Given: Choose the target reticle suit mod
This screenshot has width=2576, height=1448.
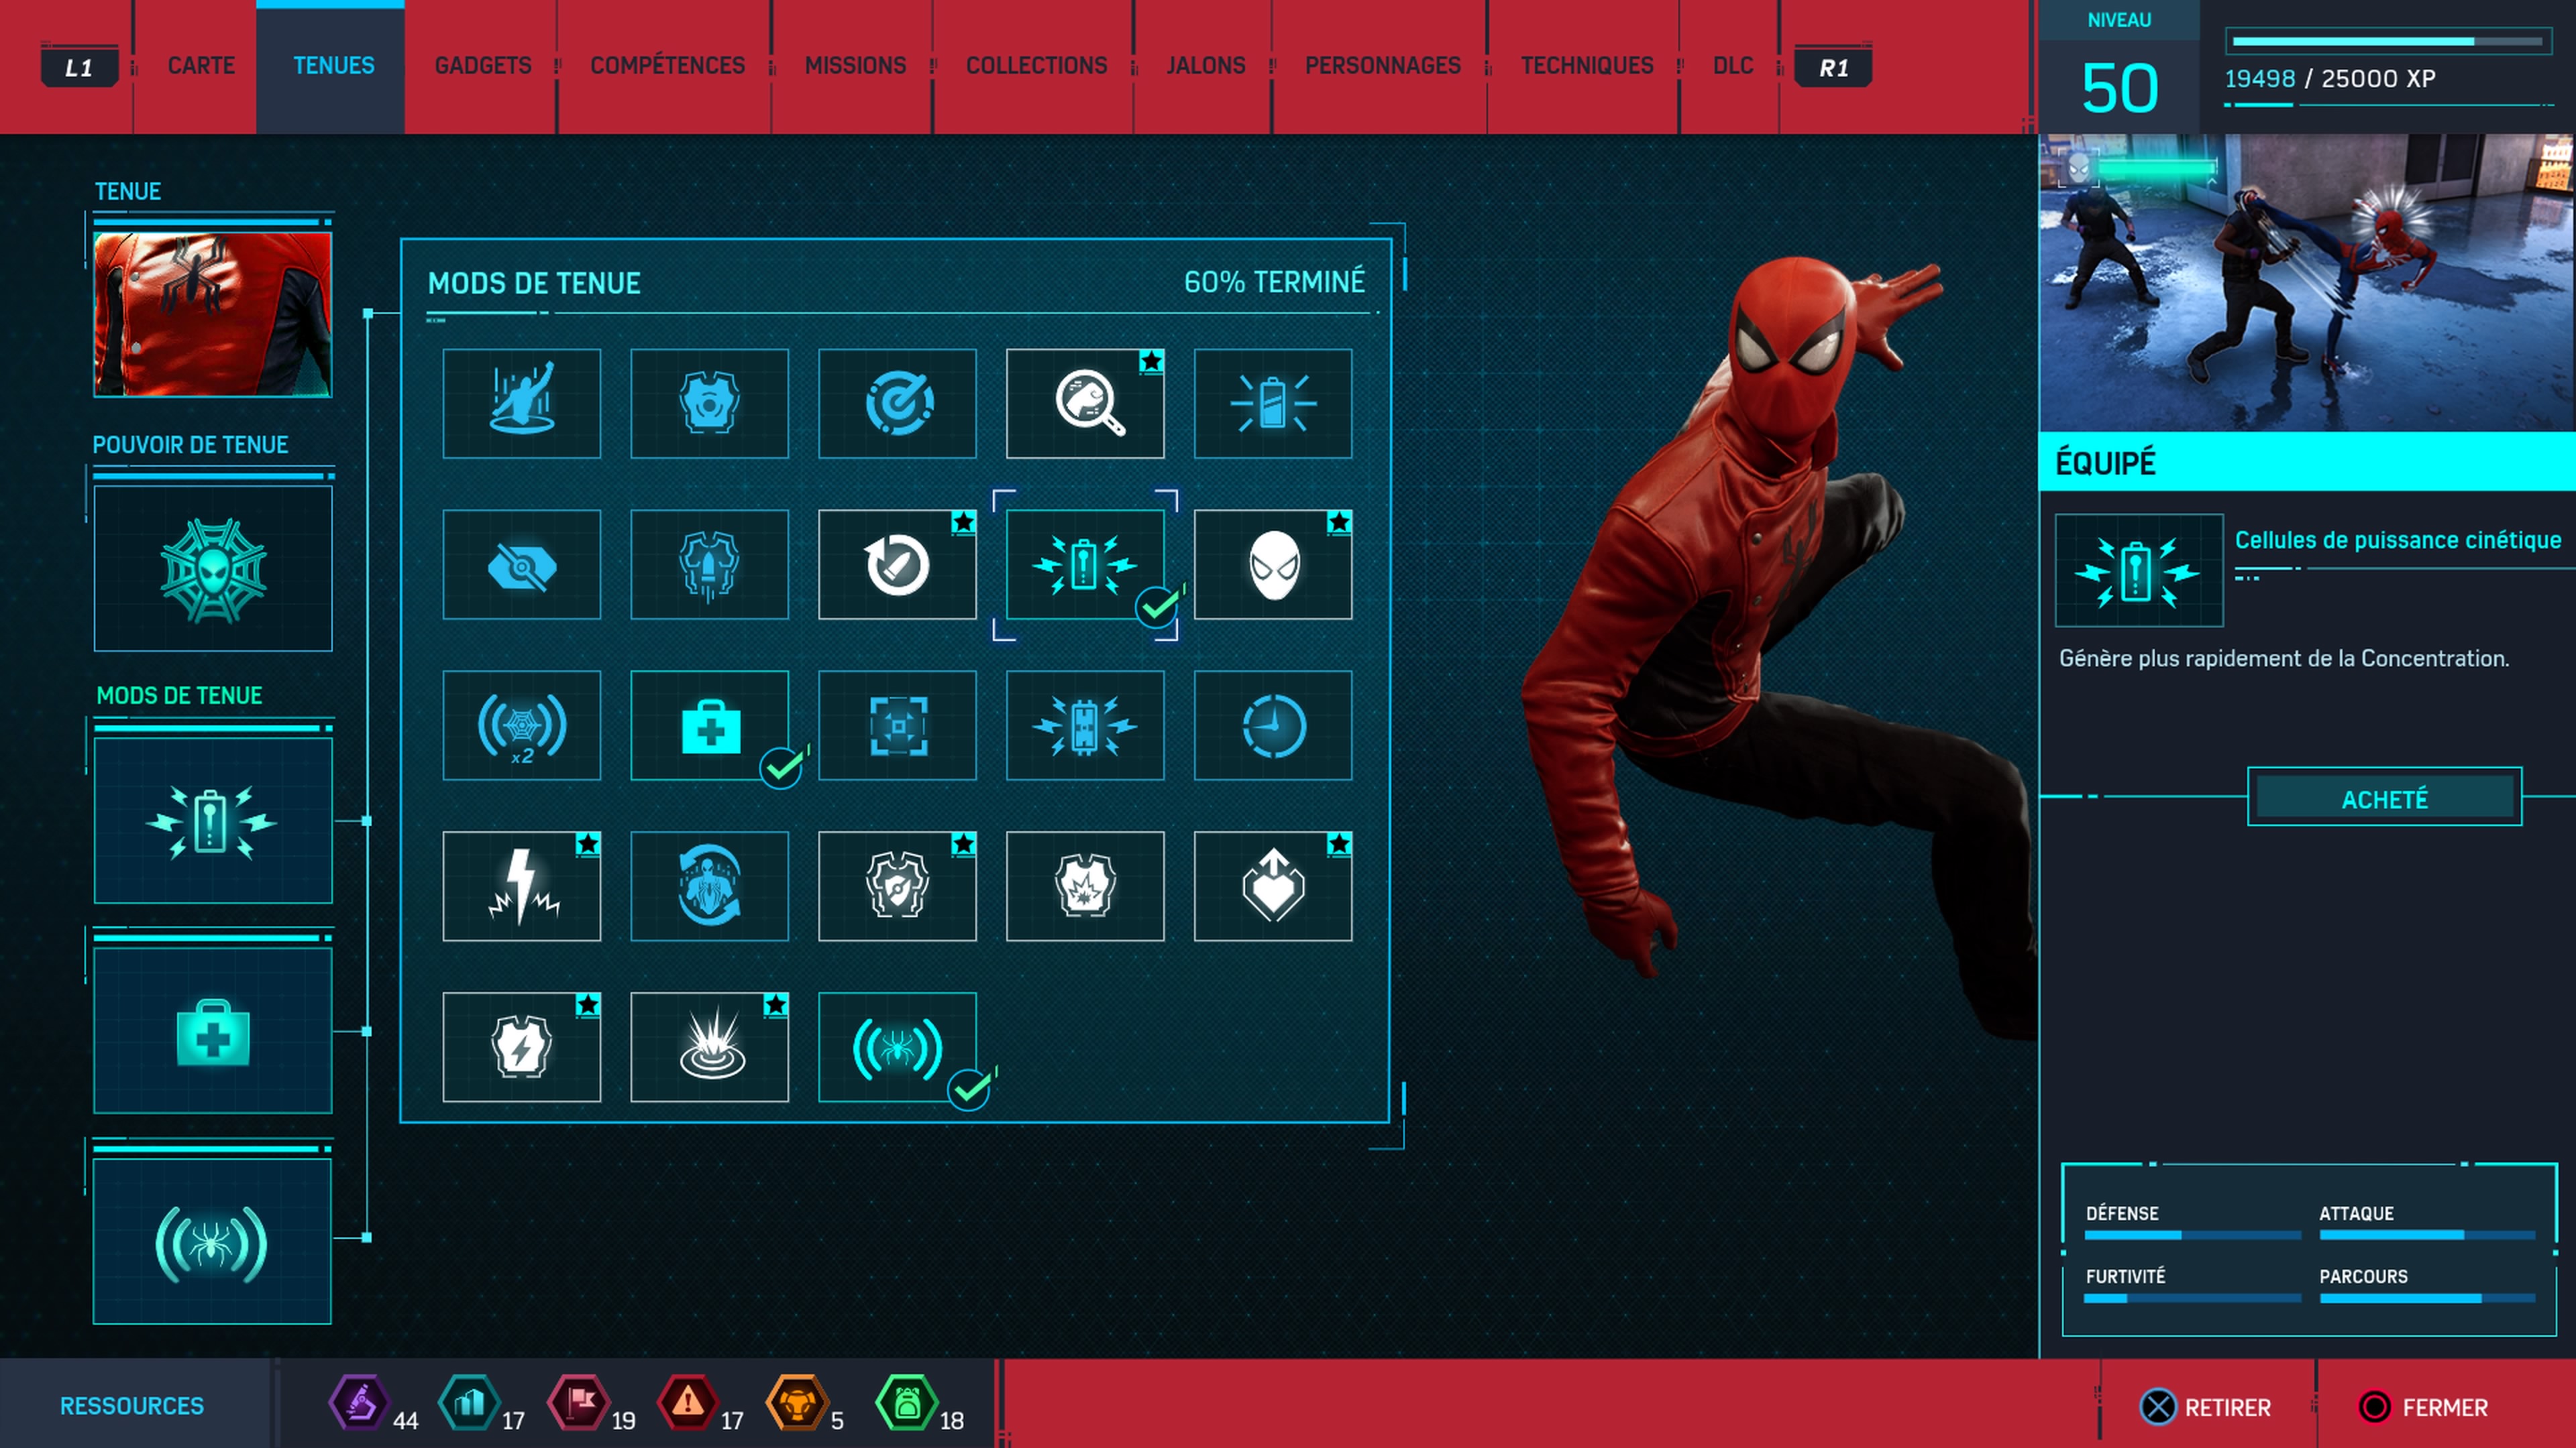Looking at the screenshot, I should (897, 403).
